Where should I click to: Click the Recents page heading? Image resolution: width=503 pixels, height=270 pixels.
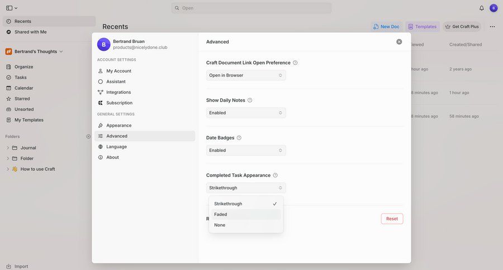coord(115,27)
